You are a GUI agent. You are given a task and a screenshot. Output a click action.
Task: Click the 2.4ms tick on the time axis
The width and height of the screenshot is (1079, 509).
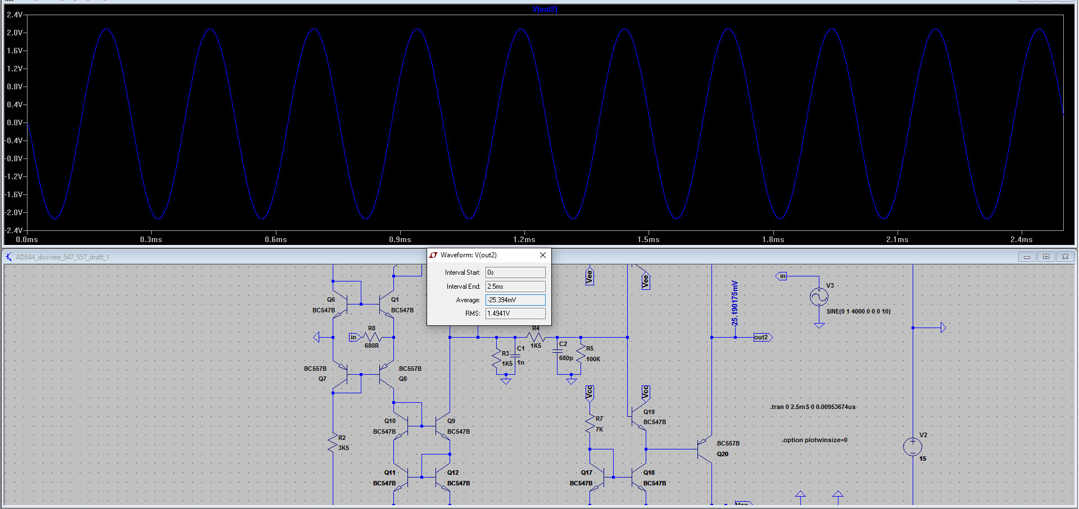[x=1021, y=239]
